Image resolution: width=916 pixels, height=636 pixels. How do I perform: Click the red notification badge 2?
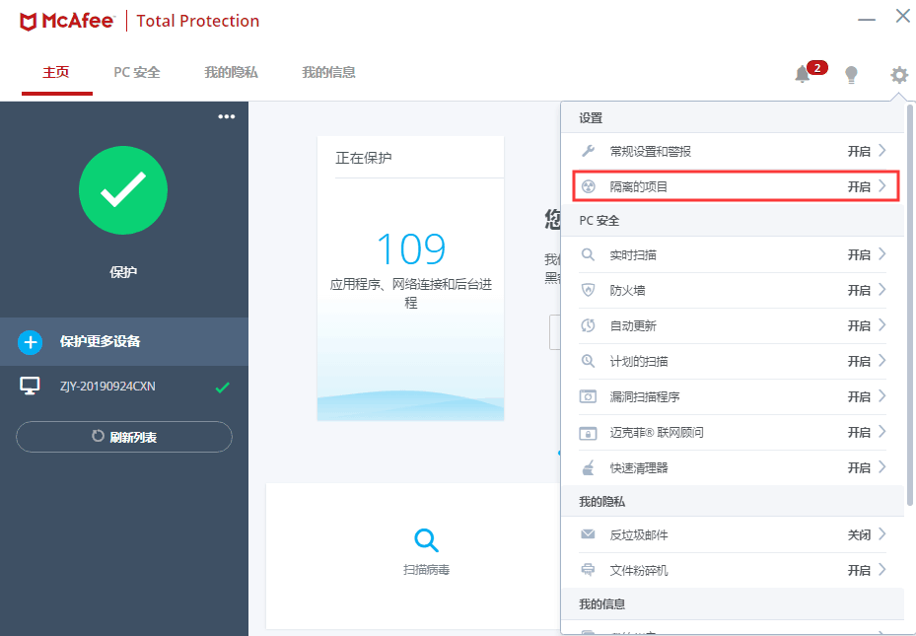click(817, 68)
